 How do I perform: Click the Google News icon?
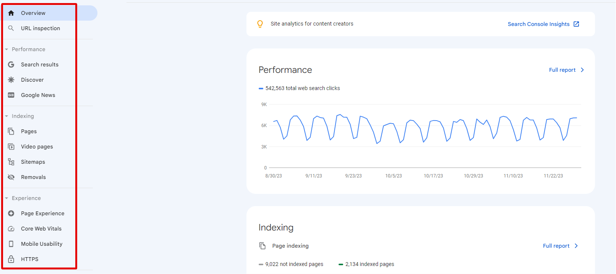11,95
